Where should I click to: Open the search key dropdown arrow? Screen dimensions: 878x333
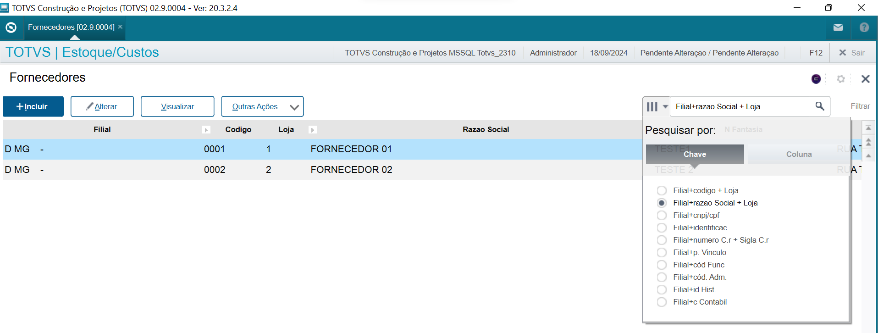pos(665,107)
